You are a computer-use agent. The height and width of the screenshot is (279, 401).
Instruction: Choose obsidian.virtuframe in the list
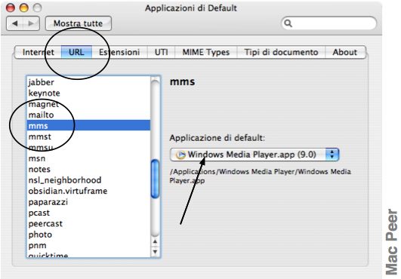[x=88, y=192]
